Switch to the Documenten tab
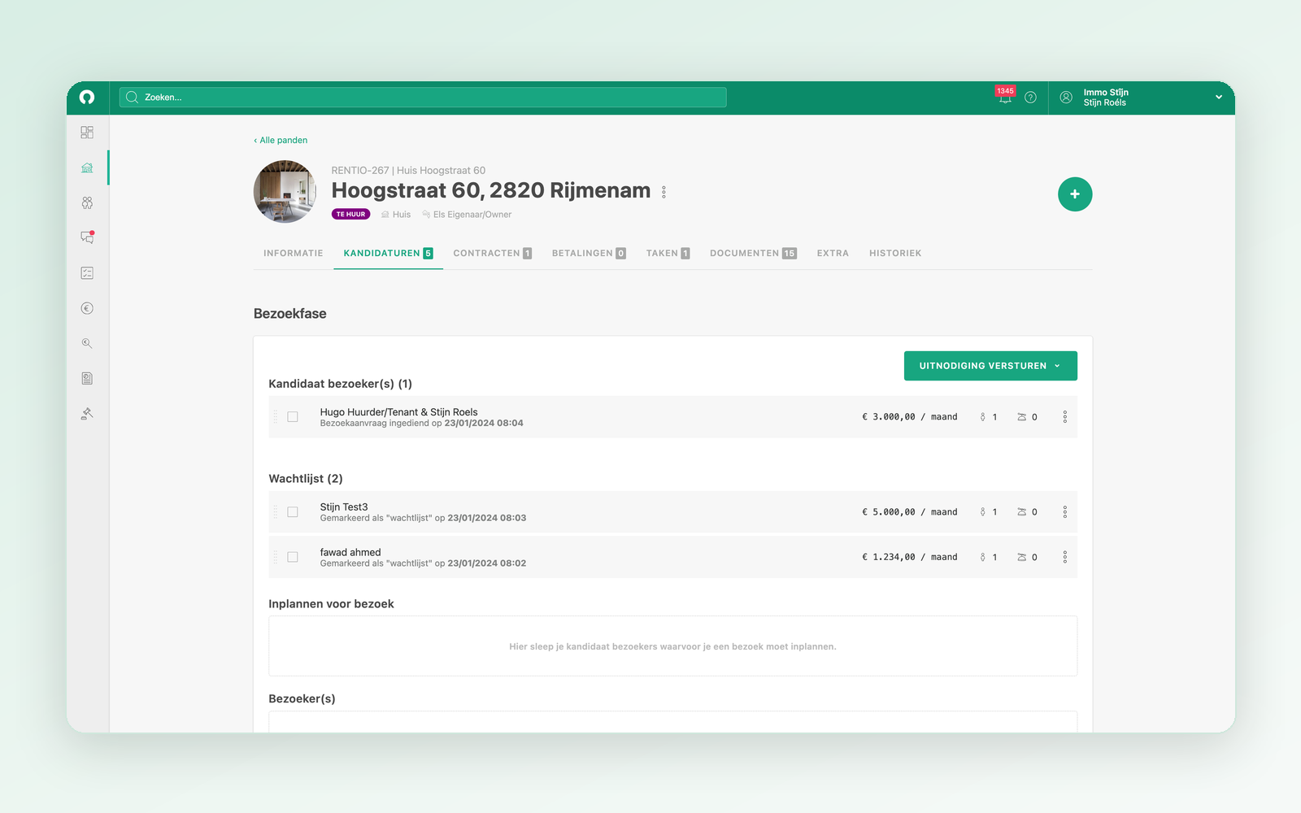The height and width of the screenshot is (813, 1301). click(x=753, y=254)
